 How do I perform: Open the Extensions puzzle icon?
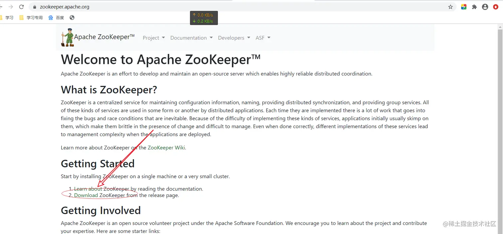pyautogui.click(x=474, y=7)
